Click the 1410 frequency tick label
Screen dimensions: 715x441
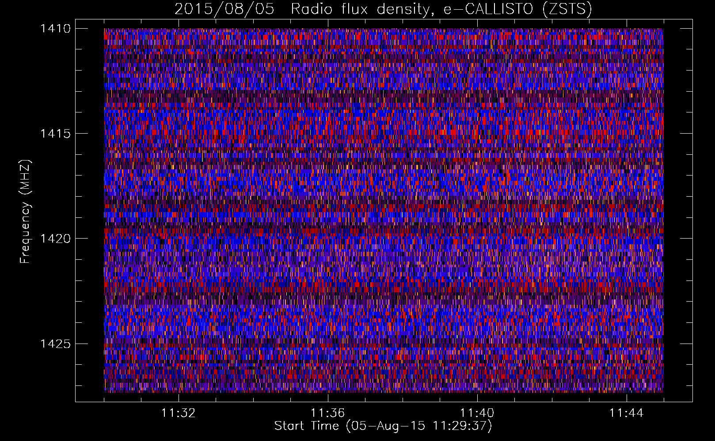[x=56, y=29]
